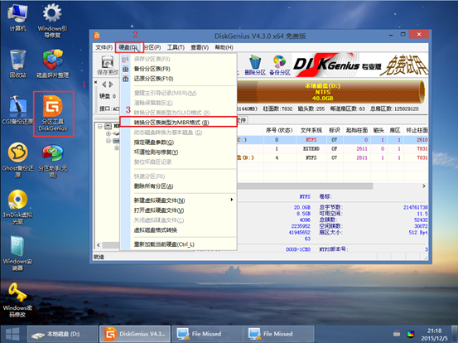The width and height of the screenshot is (458, 343).
Task: Select 转换分区表类型为MBR格式(B)
Action: [178, 122]
